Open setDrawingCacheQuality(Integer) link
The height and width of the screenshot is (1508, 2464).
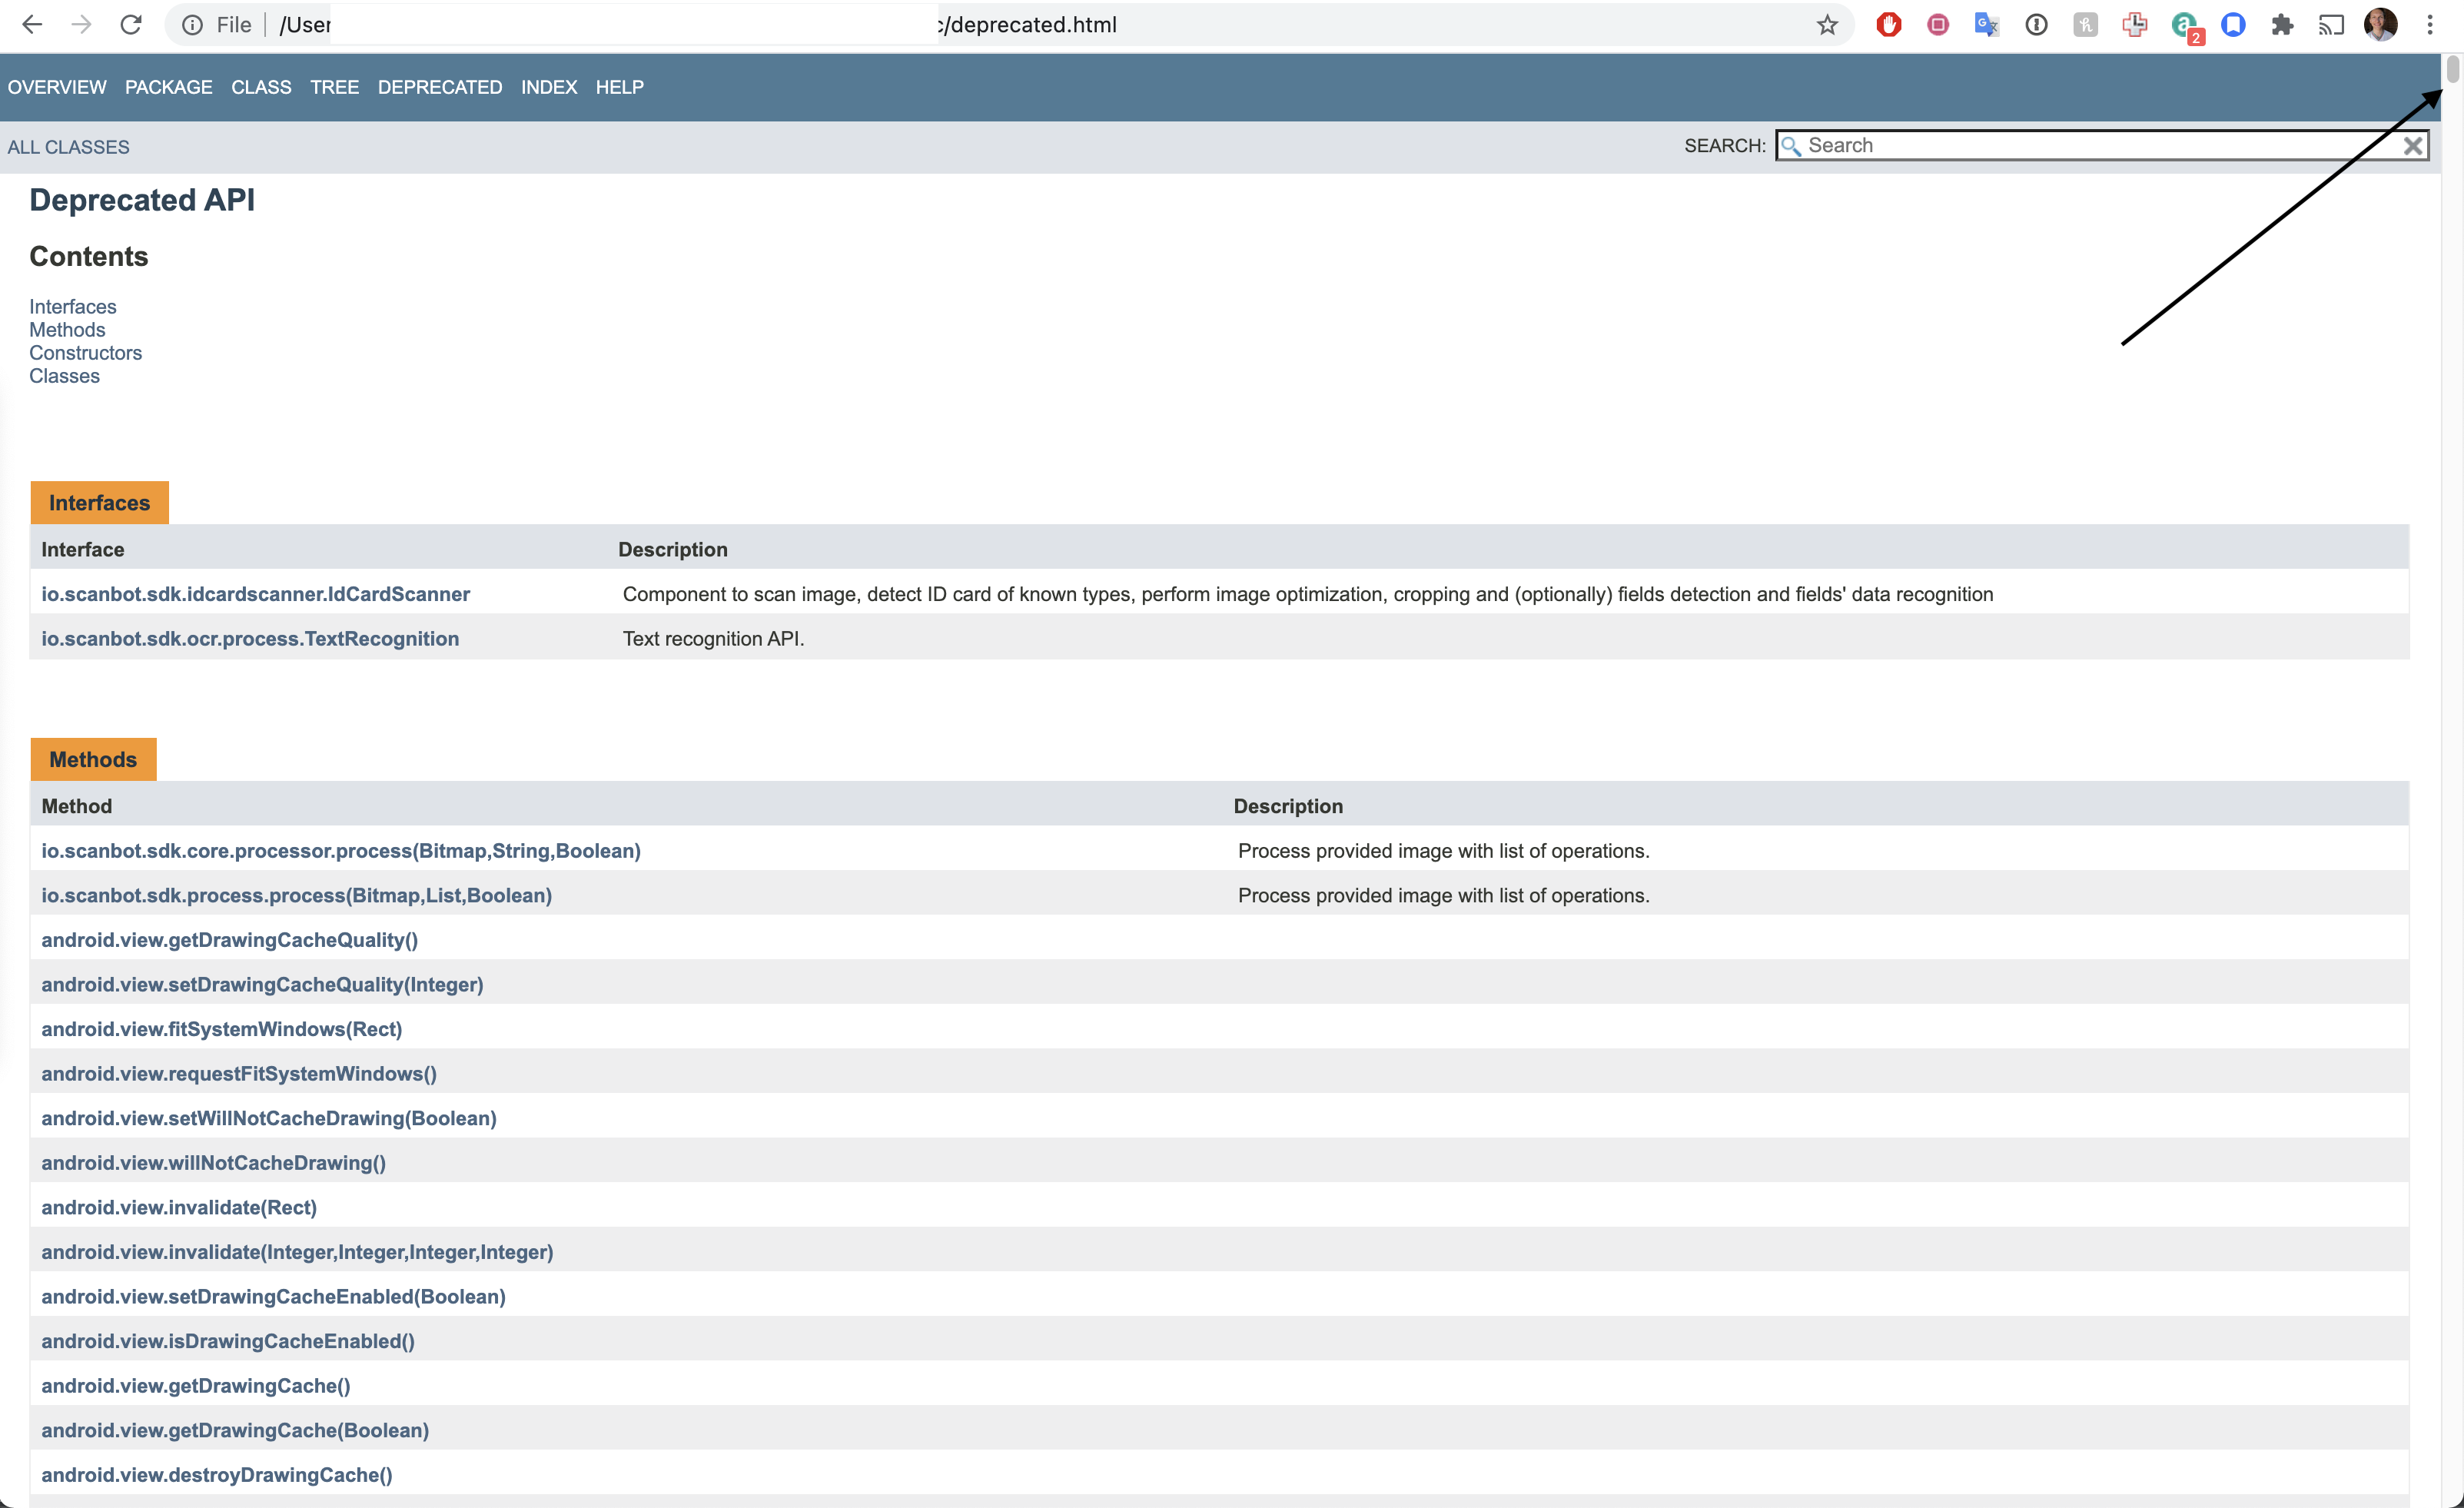pyautogui.click(x=262, y=985)
